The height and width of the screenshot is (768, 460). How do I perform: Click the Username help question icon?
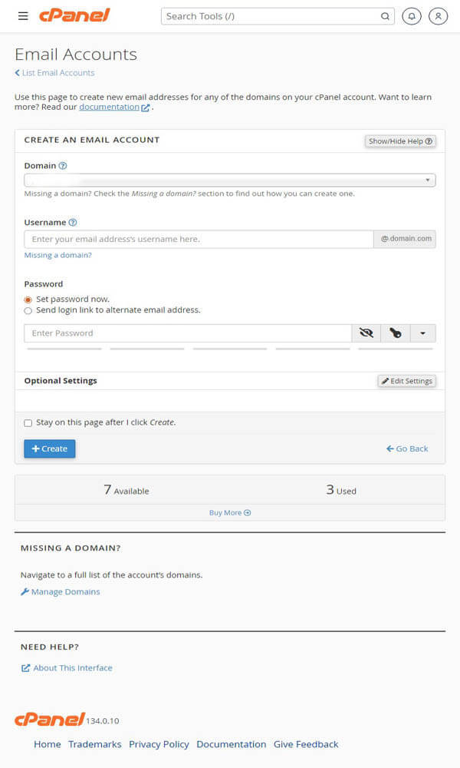point(72,223)
